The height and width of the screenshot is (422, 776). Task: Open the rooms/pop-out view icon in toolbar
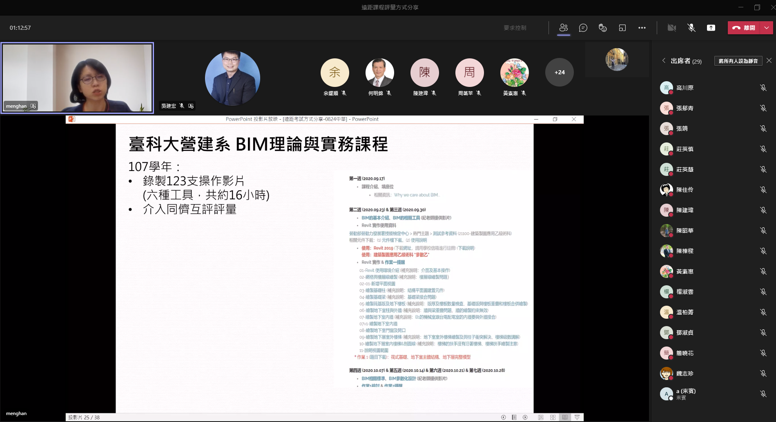tap(622, 28)
